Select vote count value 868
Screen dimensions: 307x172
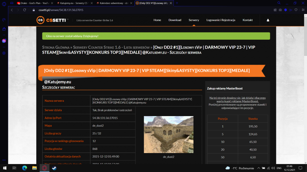pyautogui.click(x=95, y=149)
